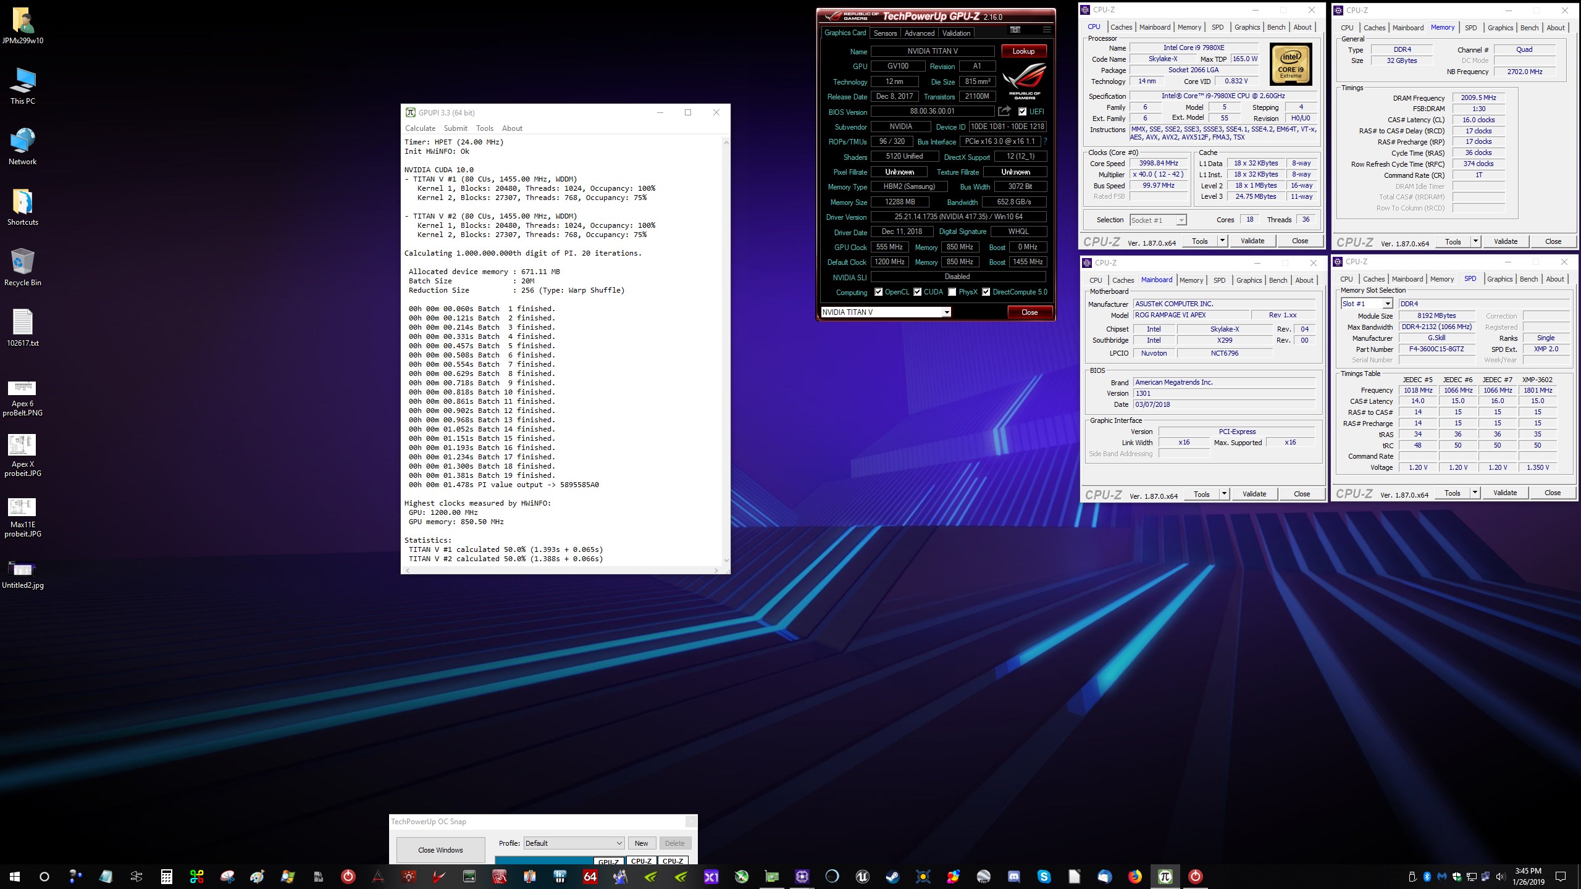Open Discord from the taskbar
Image resolution: width=1581 pixels, height=889 pixels.
pos(1013,876)
